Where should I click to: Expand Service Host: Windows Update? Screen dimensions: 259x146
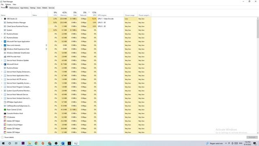[x=2, y=60]
